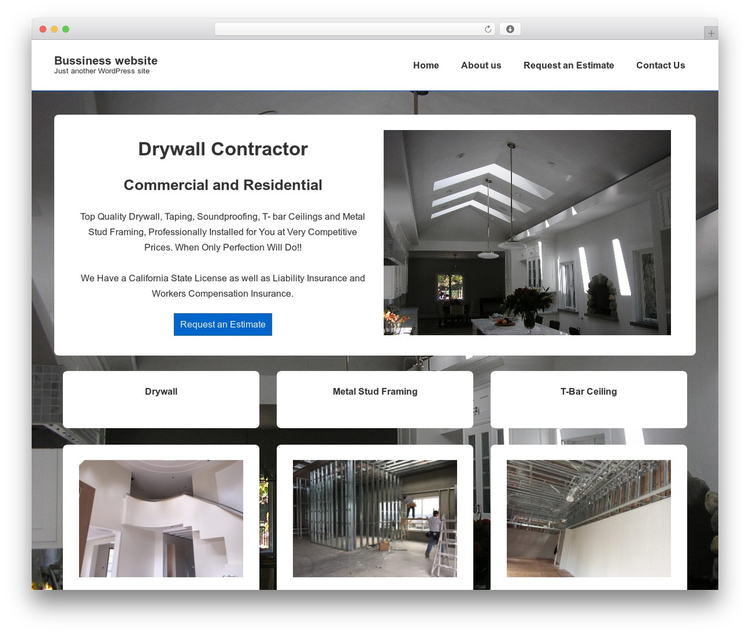The image size is (750, 635).
Task: Go to About us page
Action: point(481,66)
